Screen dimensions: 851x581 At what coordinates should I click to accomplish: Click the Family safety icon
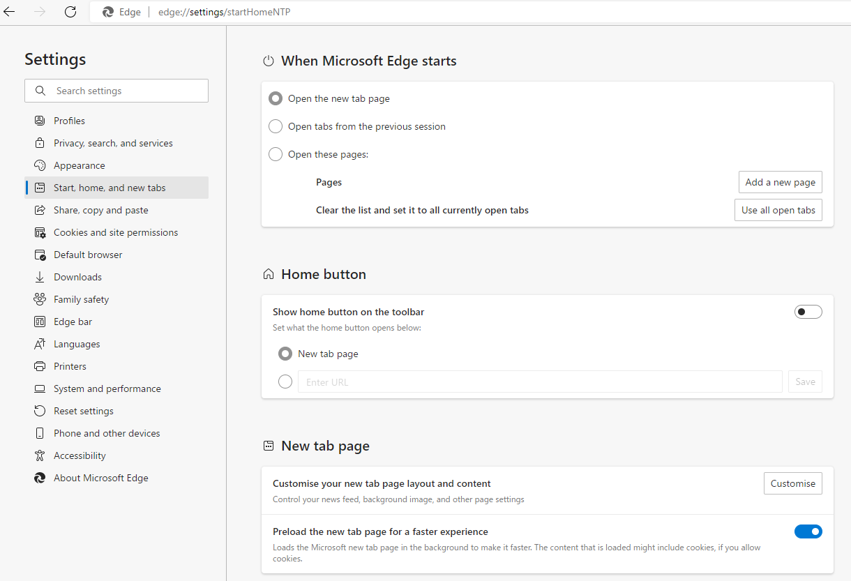(40, 299)
